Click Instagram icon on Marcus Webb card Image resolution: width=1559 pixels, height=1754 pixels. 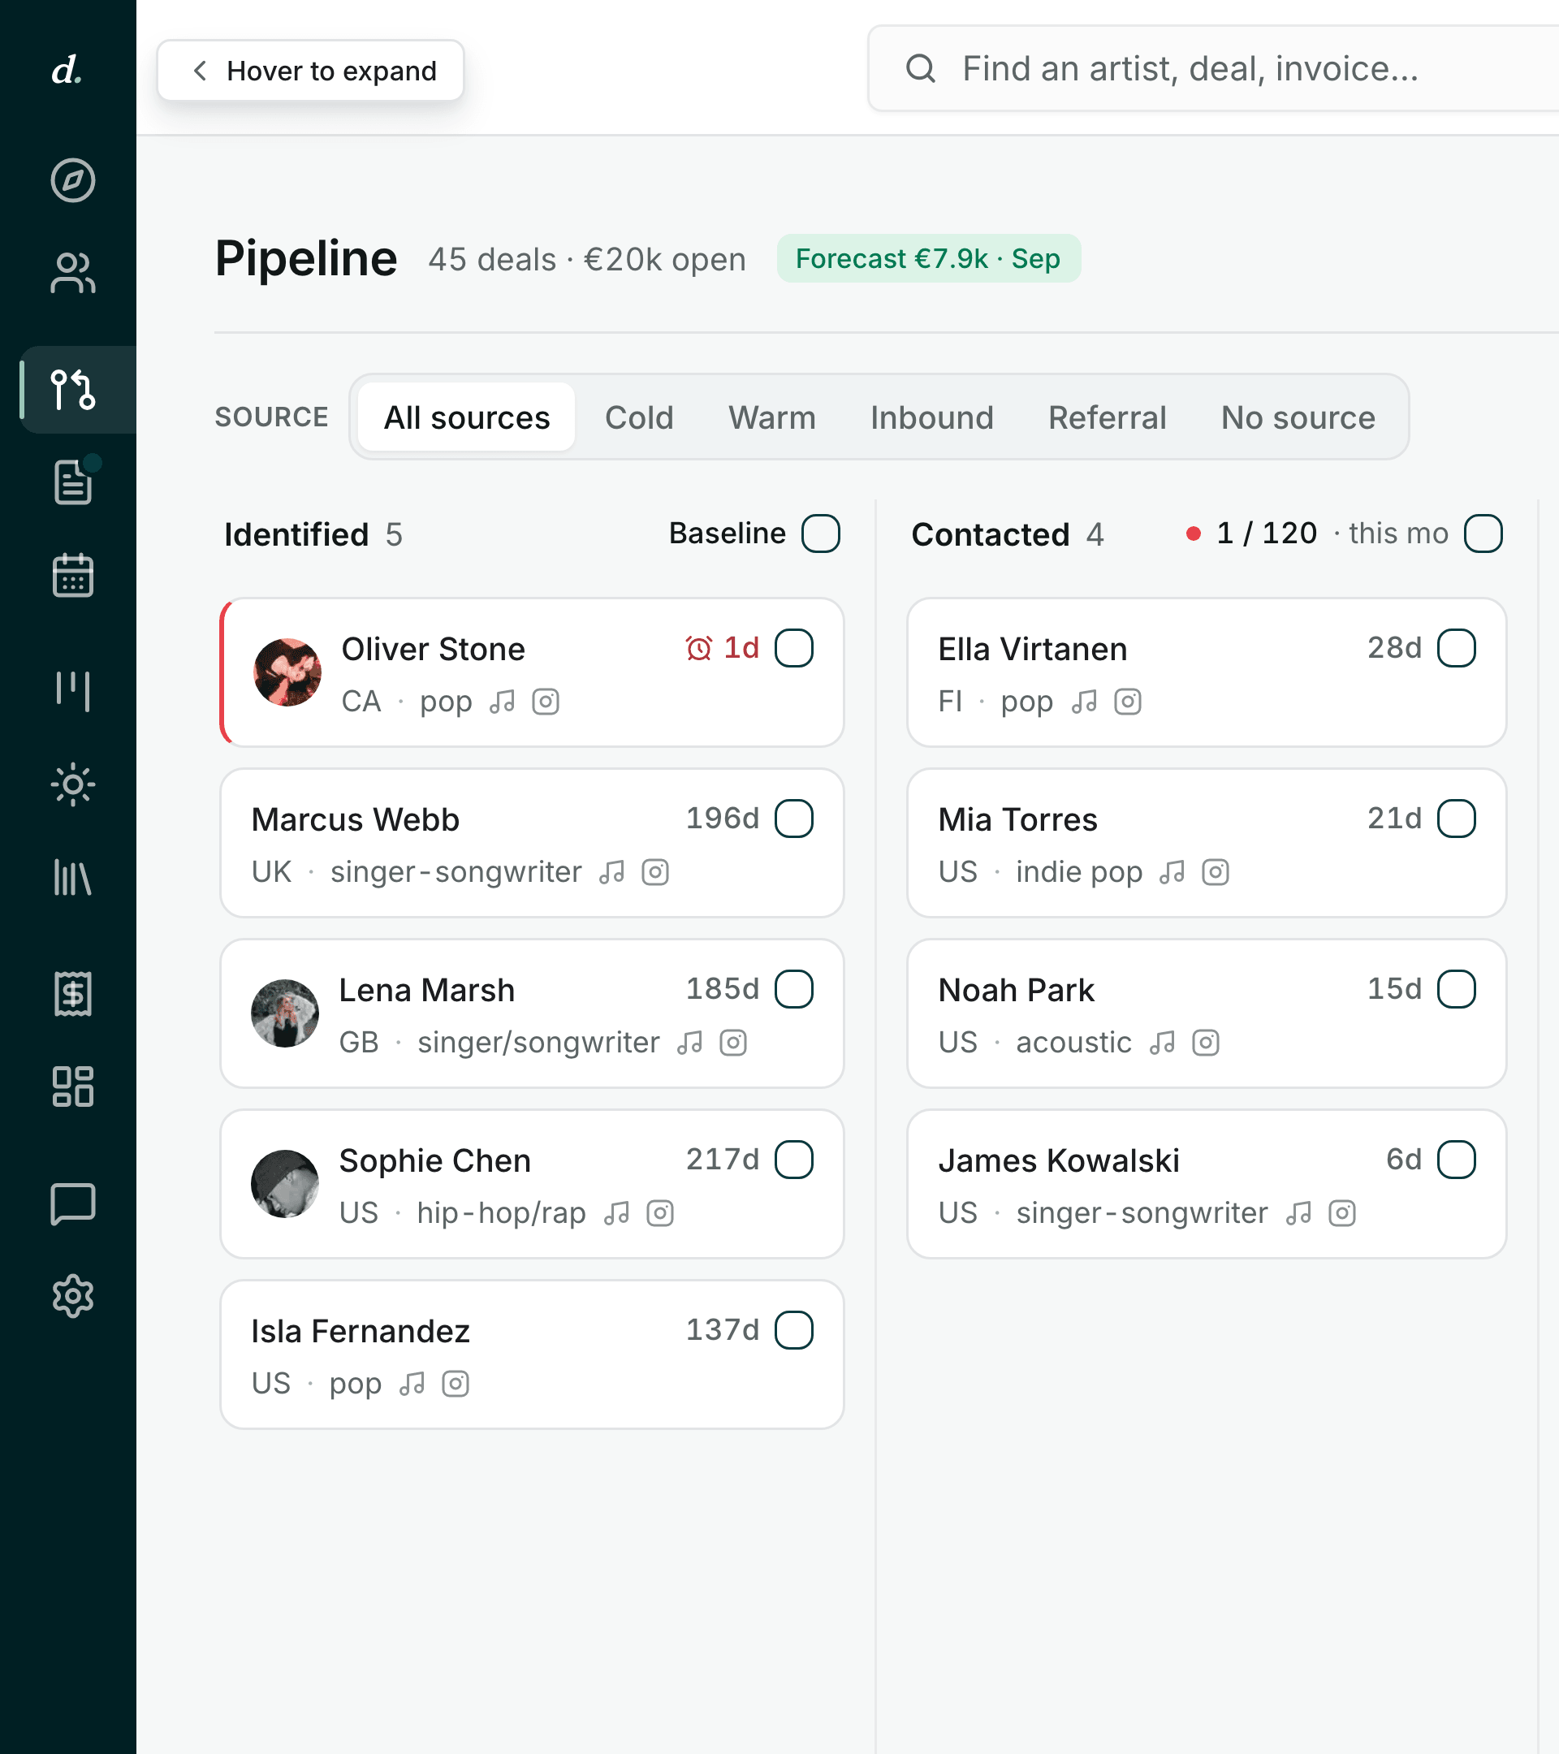tap(655, 873)
